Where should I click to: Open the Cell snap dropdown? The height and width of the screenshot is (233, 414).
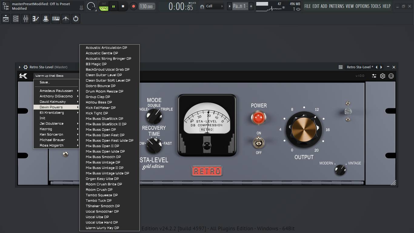(215, 6)
